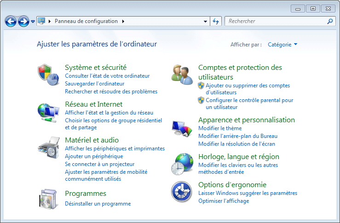The height and width of the screenshot is (223, 340).
Task: Open Consulter l'état de votre ordinateur
Action: click(107, 76)
